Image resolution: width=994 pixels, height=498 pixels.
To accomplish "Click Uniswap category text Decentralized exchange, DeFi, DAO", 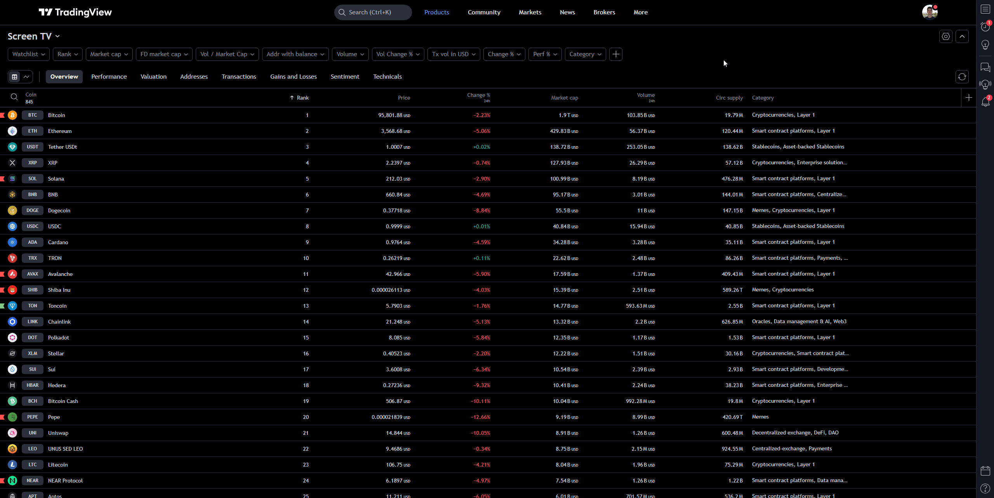I will click(x=795, y=433).
